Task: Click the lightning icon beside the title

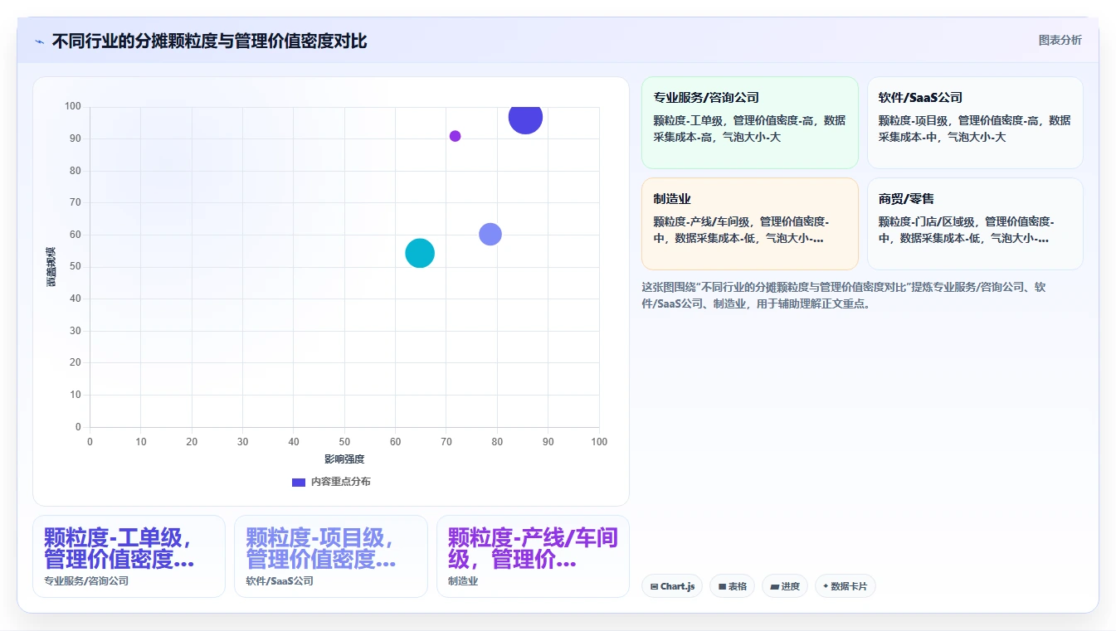Action: click(x=39, y=41)
